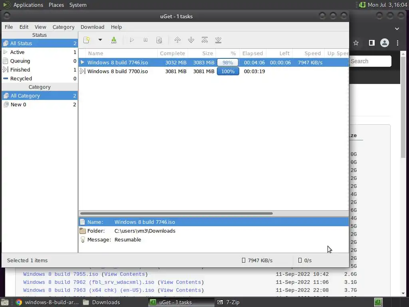The height and width of the screenshot is (307, 409).
Task: Select the Recycled status filter
Action: pos(40,79)
